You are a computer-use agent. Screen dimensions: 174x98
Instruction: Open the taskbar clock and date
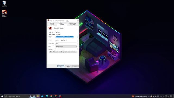coord(166,96)
